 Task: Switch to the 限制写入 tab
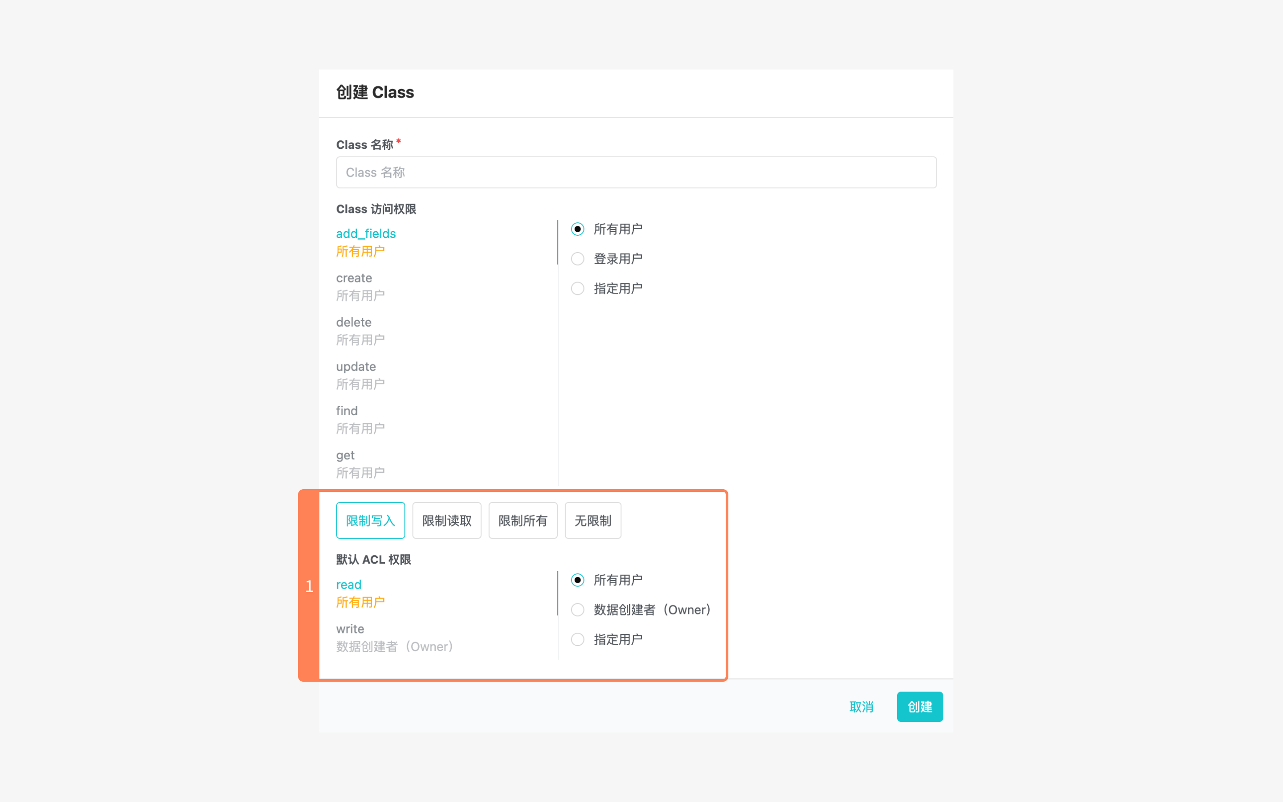370,520
